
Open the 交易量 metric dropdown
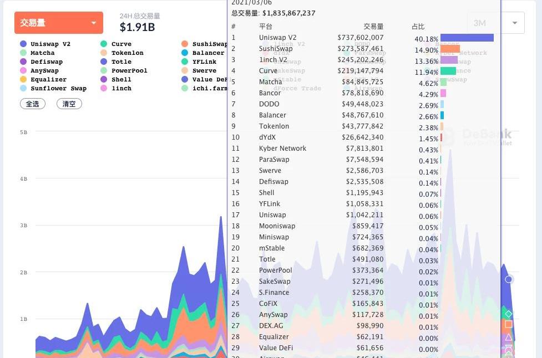point(58,23)
